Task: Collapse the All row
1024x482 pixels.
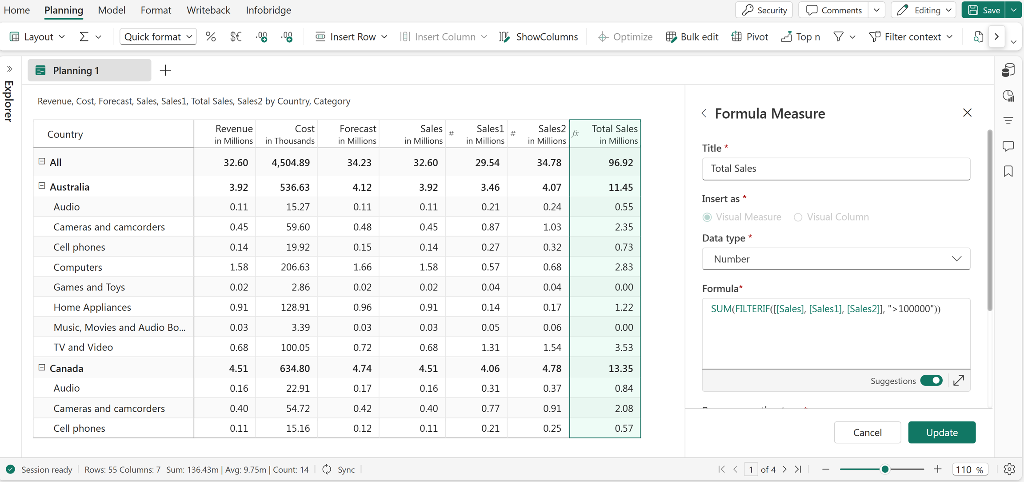Action: click(x=42, y=161)
